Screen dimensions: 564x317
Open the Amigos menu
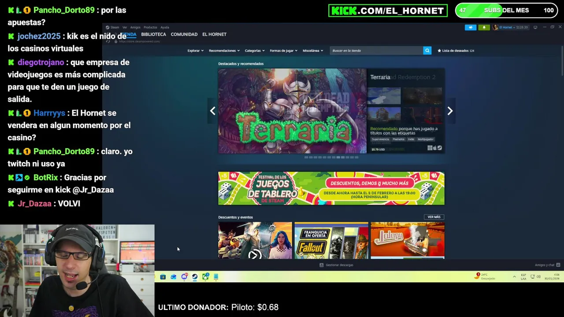pos(135,27)
